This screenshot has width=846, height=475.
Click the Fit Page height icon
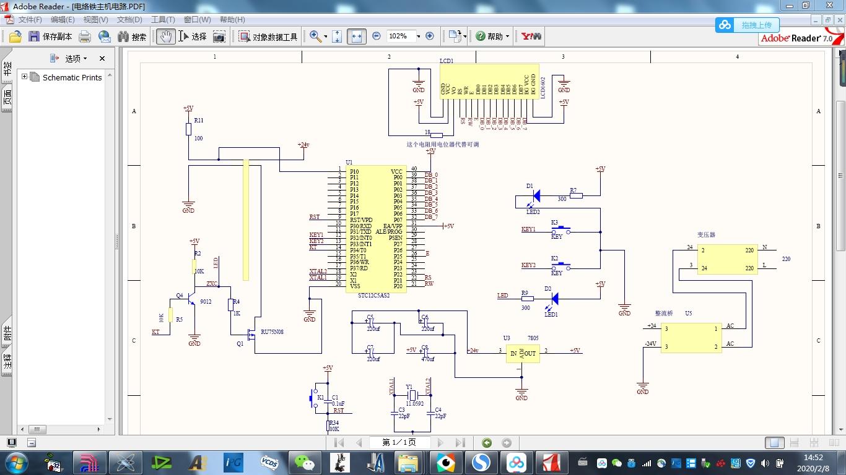click(x=337, y=36)
